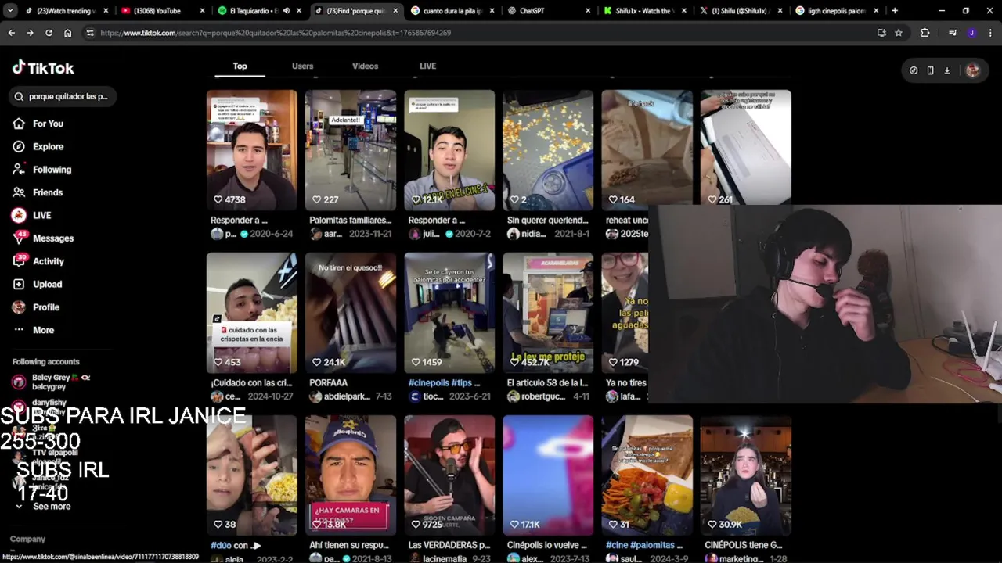Open a new browser tab
This screenshot has width=1002, height=563.
(895, 11)
